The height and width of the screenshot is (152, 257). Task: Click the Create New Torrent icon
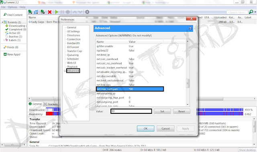coord(43,12)
